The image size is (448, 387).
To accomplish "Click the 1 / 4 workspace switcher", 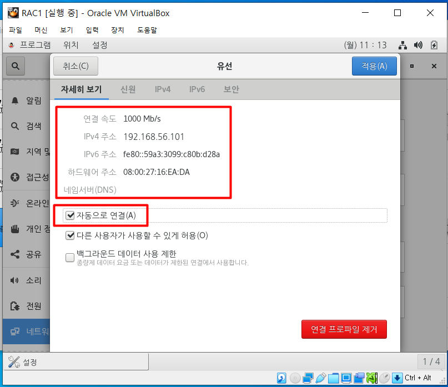I will [431, 362].
